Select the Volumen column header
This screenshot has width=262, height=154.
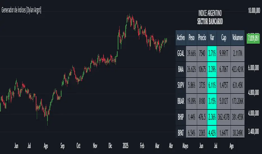pos(238,38)
